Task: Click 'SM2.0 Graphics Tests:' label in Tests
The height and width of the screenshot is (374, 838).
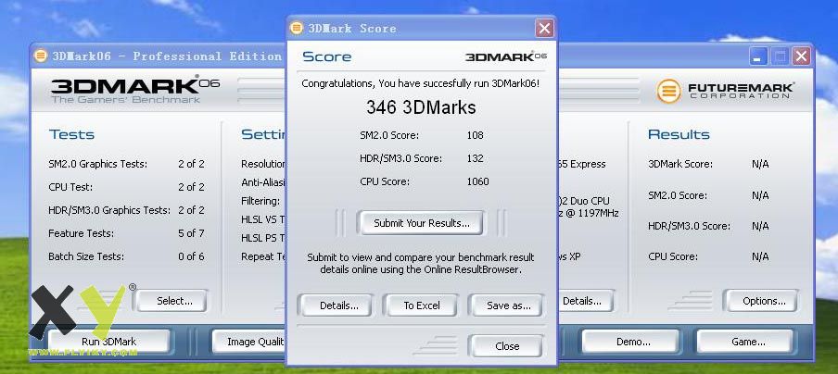Action: click(x=98, y=165)
